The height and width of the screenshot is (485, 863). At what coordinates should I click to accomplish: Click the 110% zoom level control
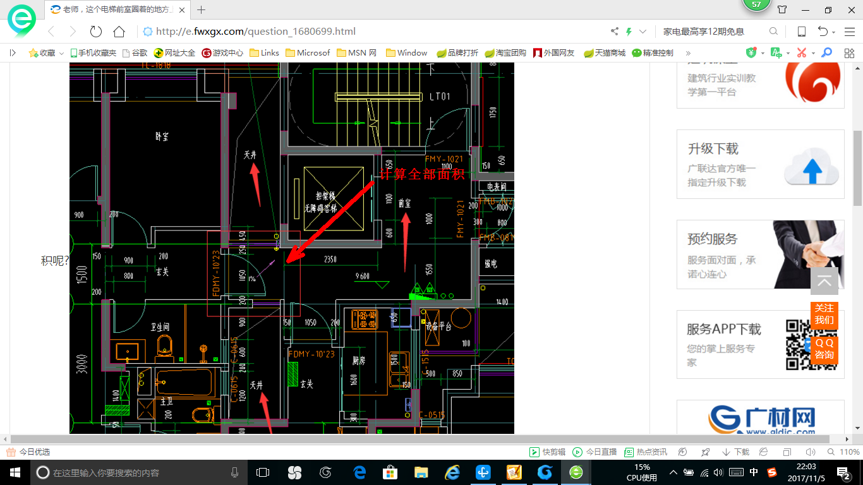click(844, 452)
